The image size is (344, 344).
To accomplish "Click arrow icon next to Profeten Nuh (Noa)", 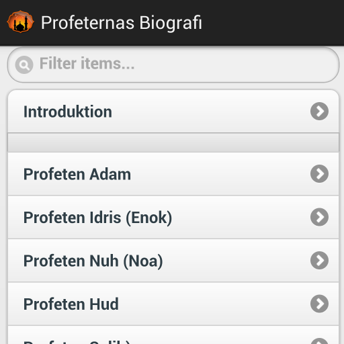I will (x=319, y=260).
